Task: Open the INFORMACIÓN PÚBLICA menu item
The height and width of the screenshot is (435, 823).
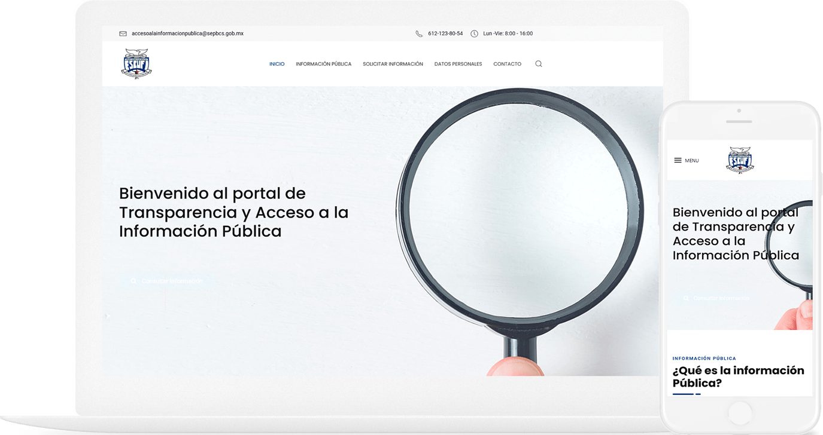Action: [324, 63]
